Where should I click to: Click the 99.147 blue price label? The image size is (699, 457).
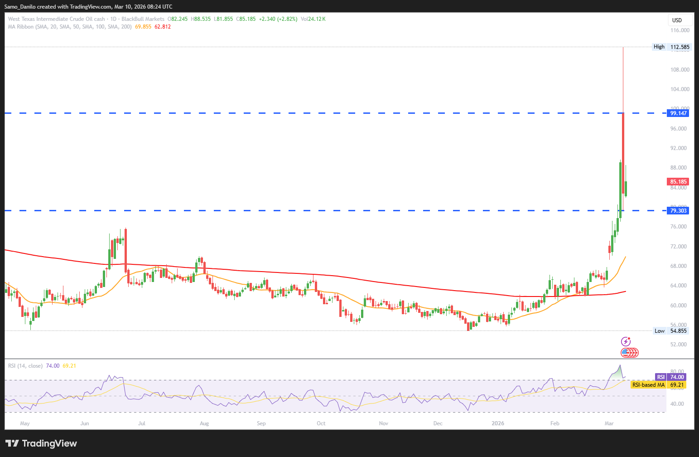tap(678, 113)
